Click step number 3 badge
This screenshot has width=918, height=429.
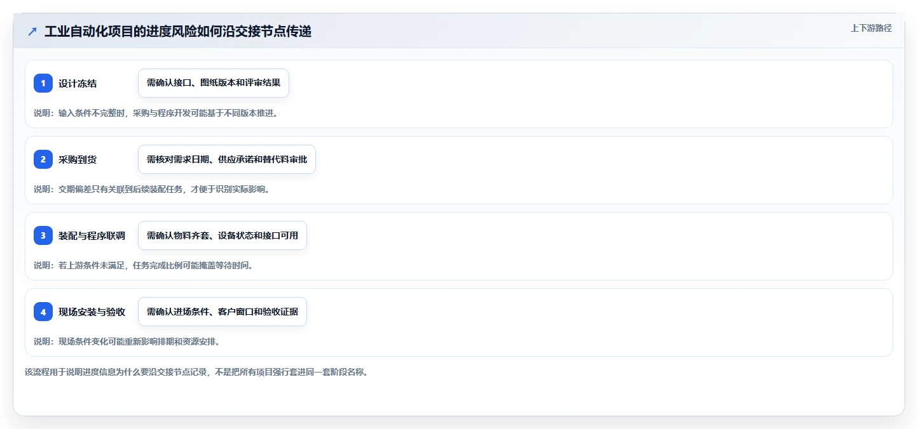43,235
